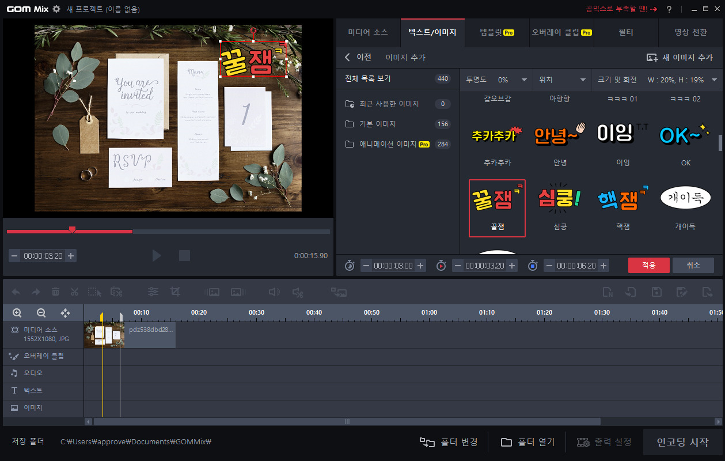Open the 투명도 0% dropdown

click(x=496, y=80)
